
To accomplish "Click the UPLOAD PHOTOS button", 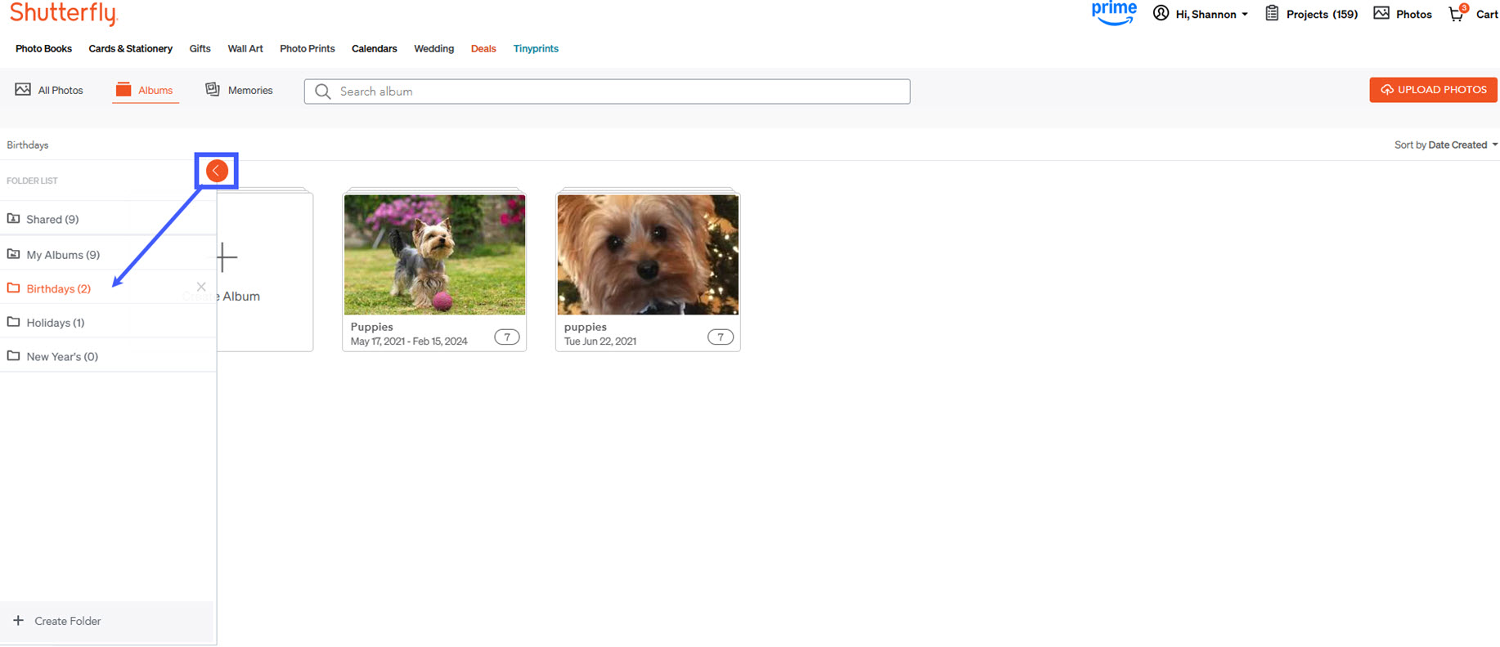I will click(x=1434, y=90).
